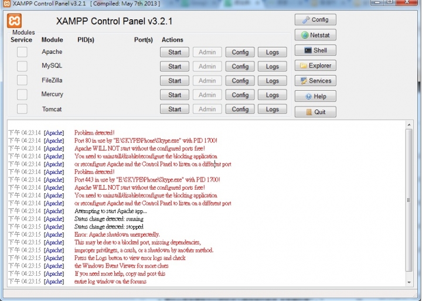The width and height of the screenshot is (422, 301).
Task: Click 'the Windows Event Viewer for more clues' line
Action: click(121, 265)
